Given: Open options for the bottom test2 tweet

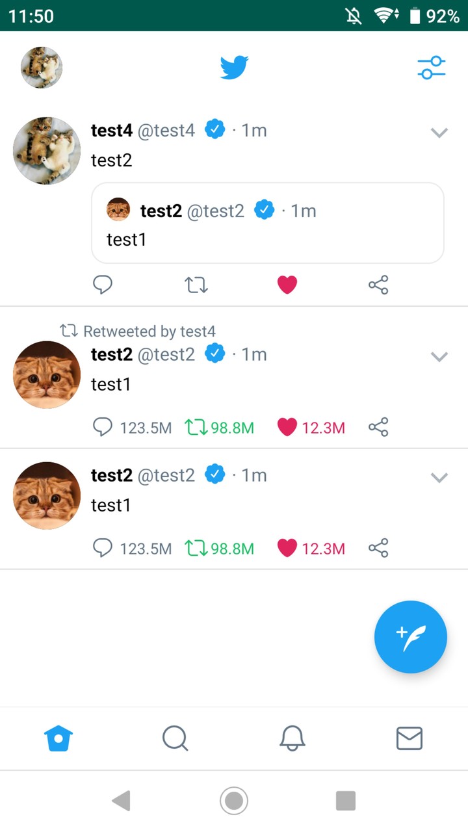Looking at the screenshot, I should 439,477.
